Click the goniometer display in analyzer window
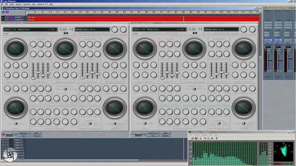 (x=284, y=152)
